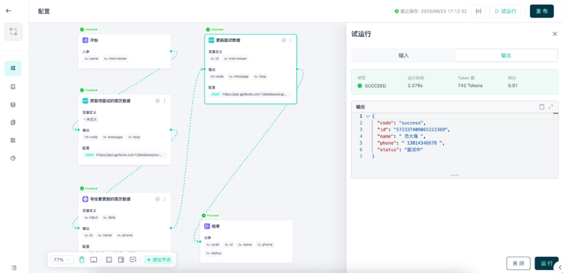Click the 获取待面试的简历数据 HTTP node icon
This screenshot has width=563, height=273.
(x=85, y=101)
